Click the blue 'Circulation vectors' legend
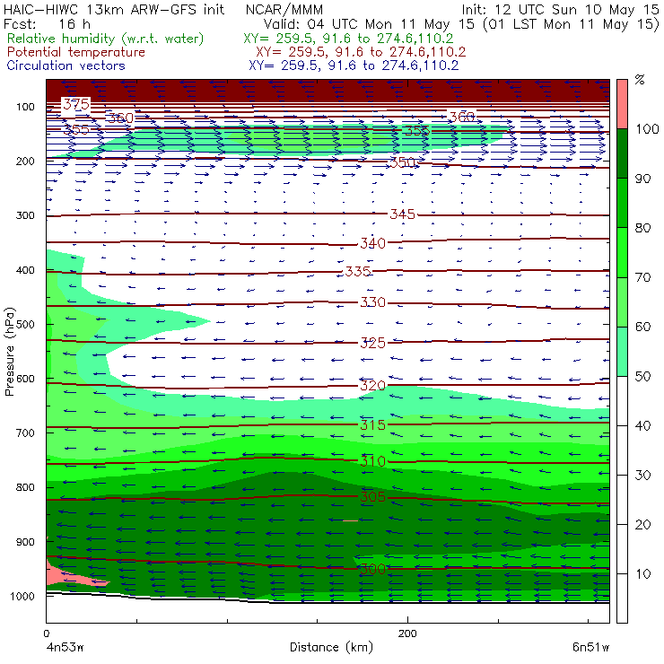 tap(66, 66)
